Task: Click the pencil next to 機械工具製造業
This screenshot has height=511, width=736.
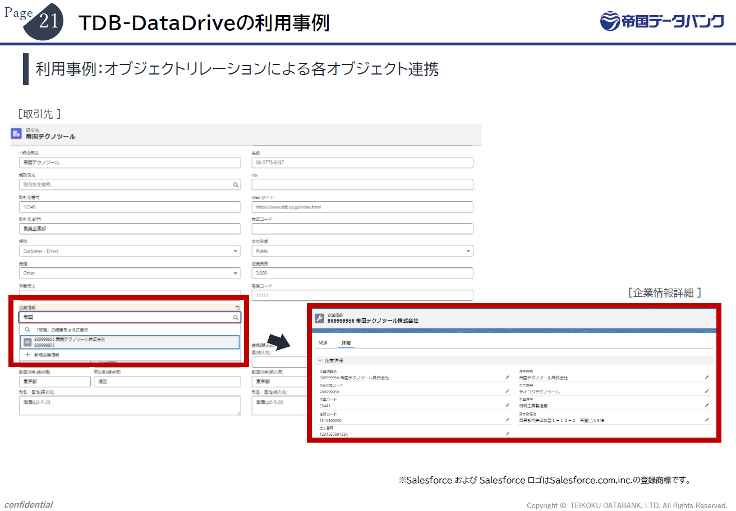Action: pos(707,405)
